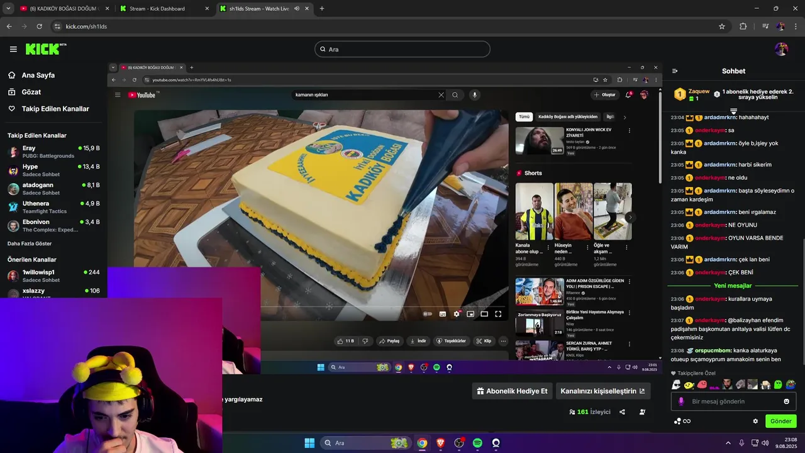Image resolution: width=805 pixels, height=453 pixels.
Task: Click the taskbar volume icon
Action: click(765, 443)
